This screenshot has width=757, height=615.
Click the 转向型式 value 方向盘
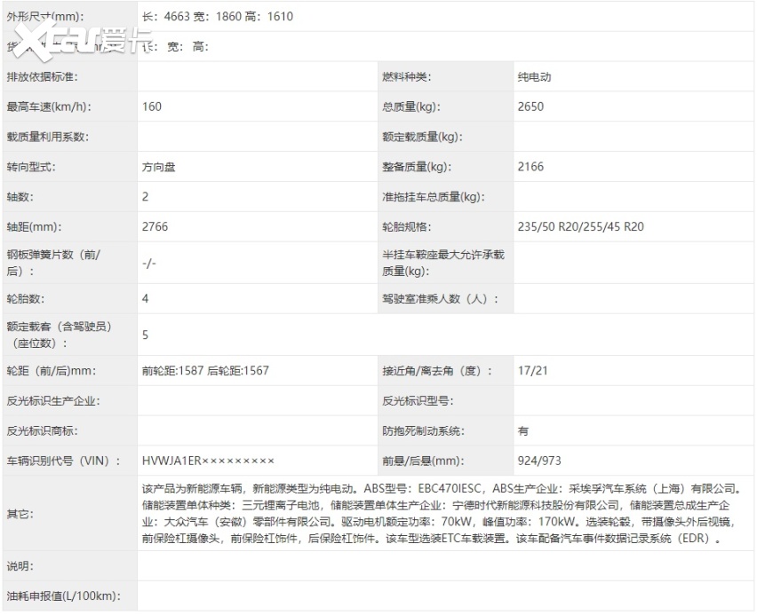pyautogui.click(x=159, y=167)
